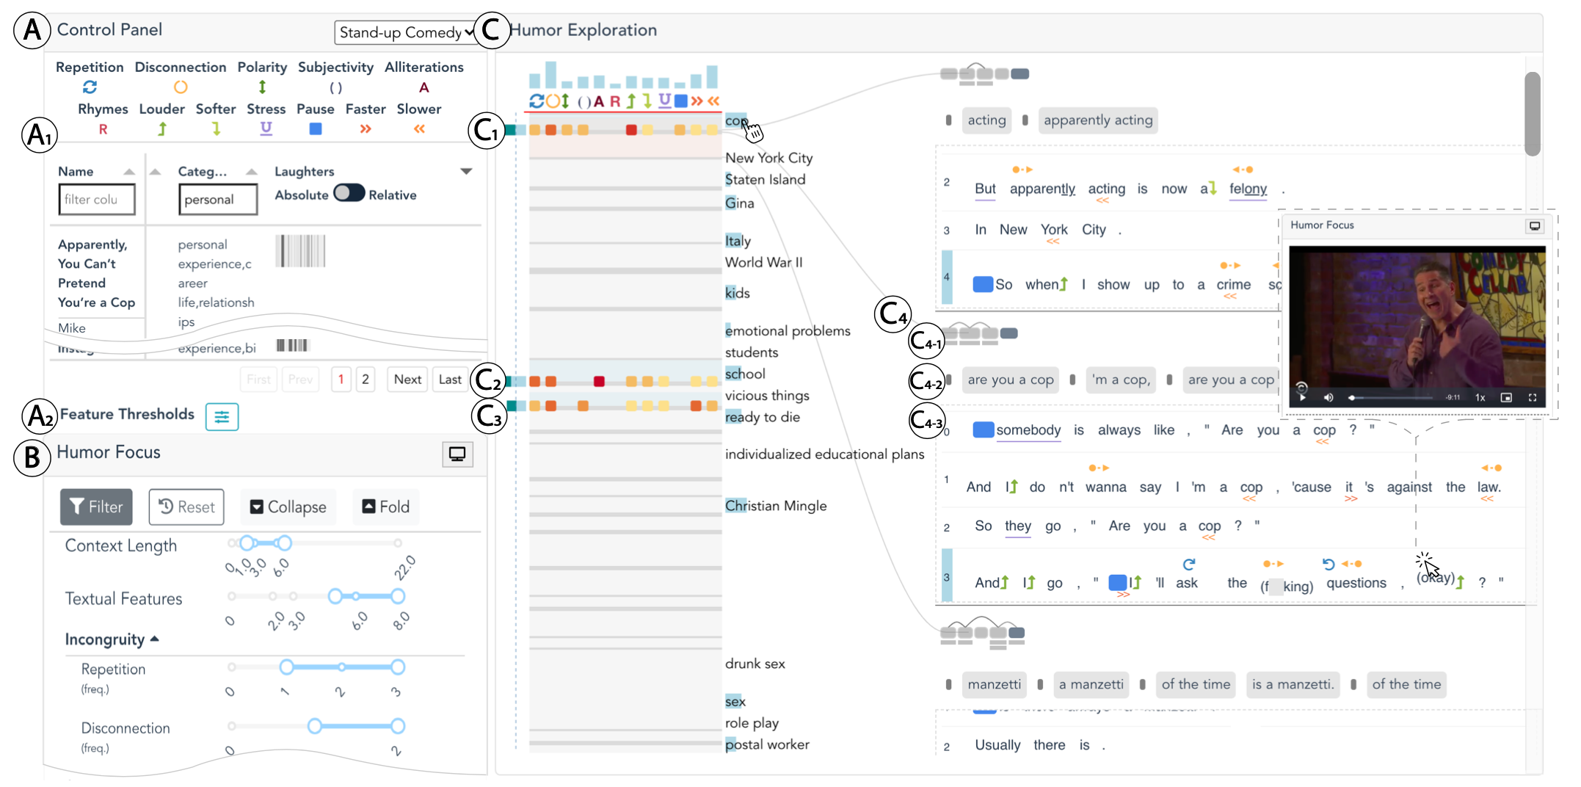Open the 'Apparently, You Can't Pretend You're a Cop' row
The height and width of the screenshot is (787, 1581).
(x=97, y=273)
